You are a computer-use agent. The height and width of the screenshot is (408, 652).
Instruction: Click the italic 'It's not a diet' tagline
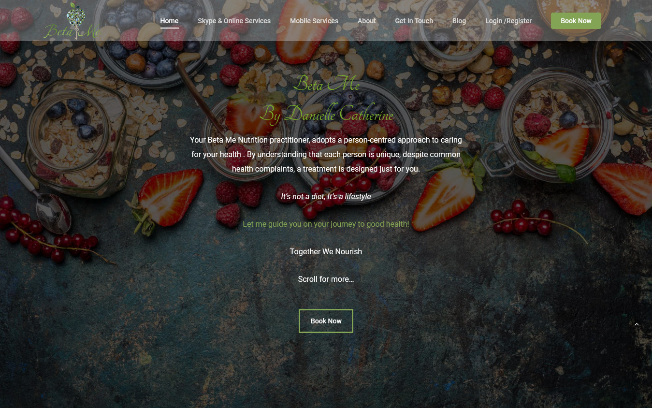click(x=326, y=196)
